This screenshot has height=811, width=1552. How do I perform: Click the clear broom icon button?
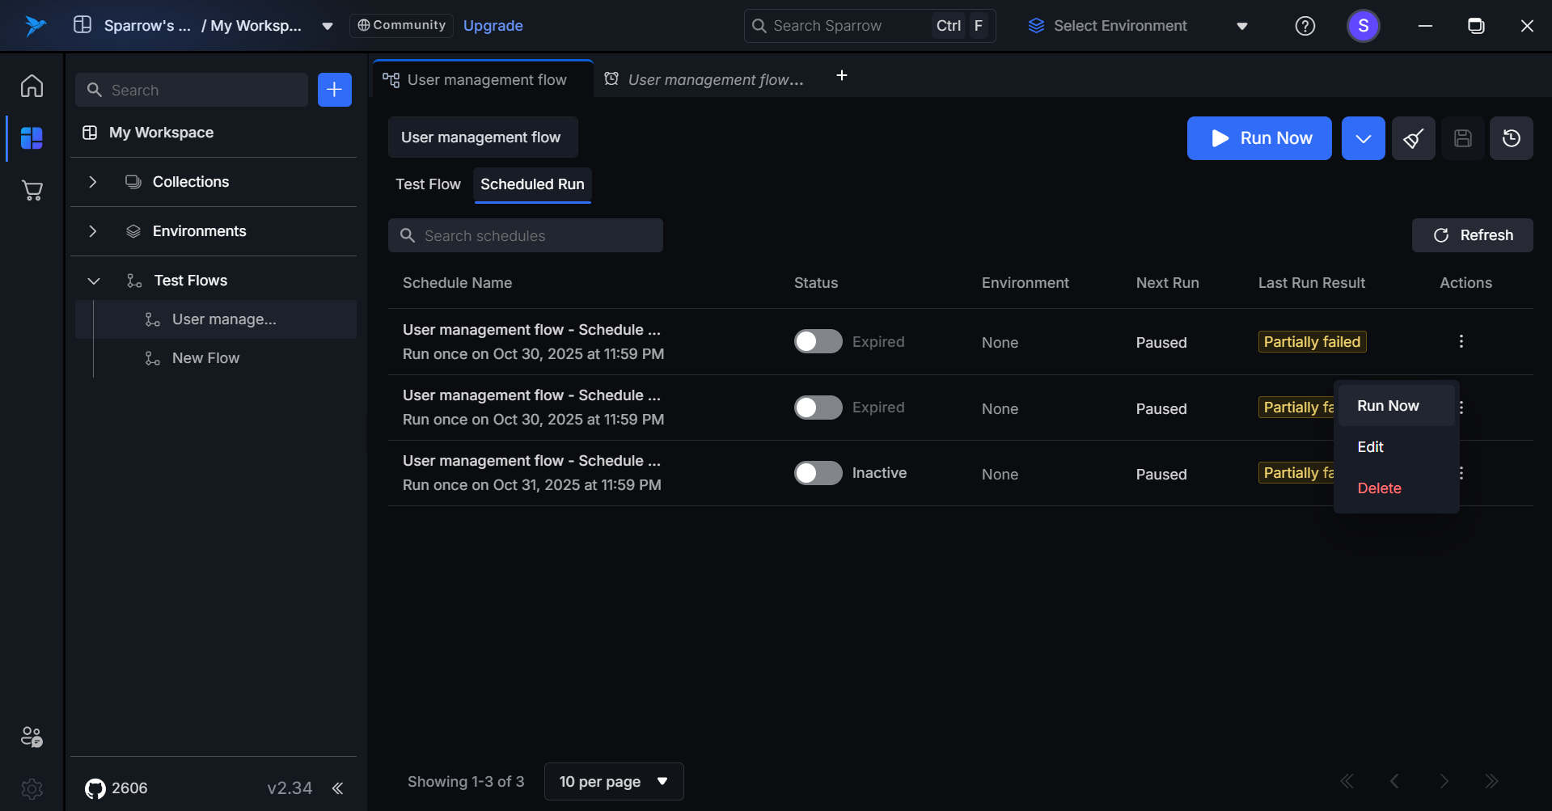[x=1413, y=138]
